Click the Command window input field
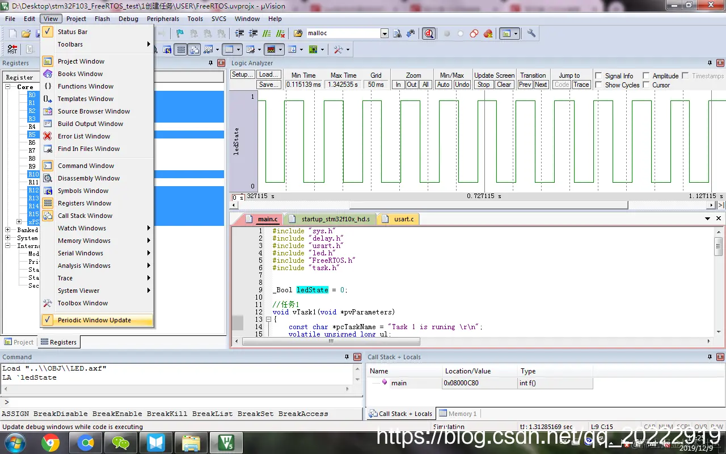Viewport: 726px width, 454px height. pyautogui.click(x=181, y=402)
